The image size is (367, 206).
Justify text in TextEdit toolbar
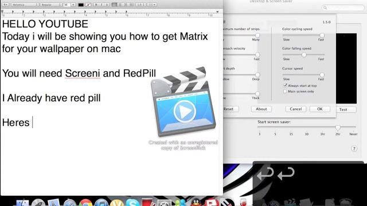pos(131,5)
